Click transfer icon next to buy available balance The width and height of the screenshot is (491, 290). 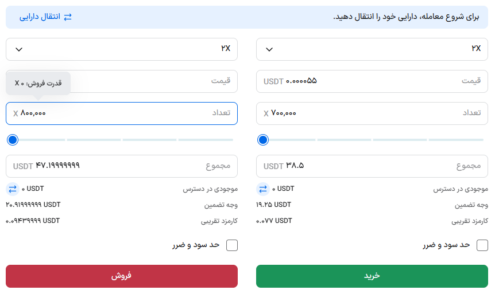pos(263,189)
